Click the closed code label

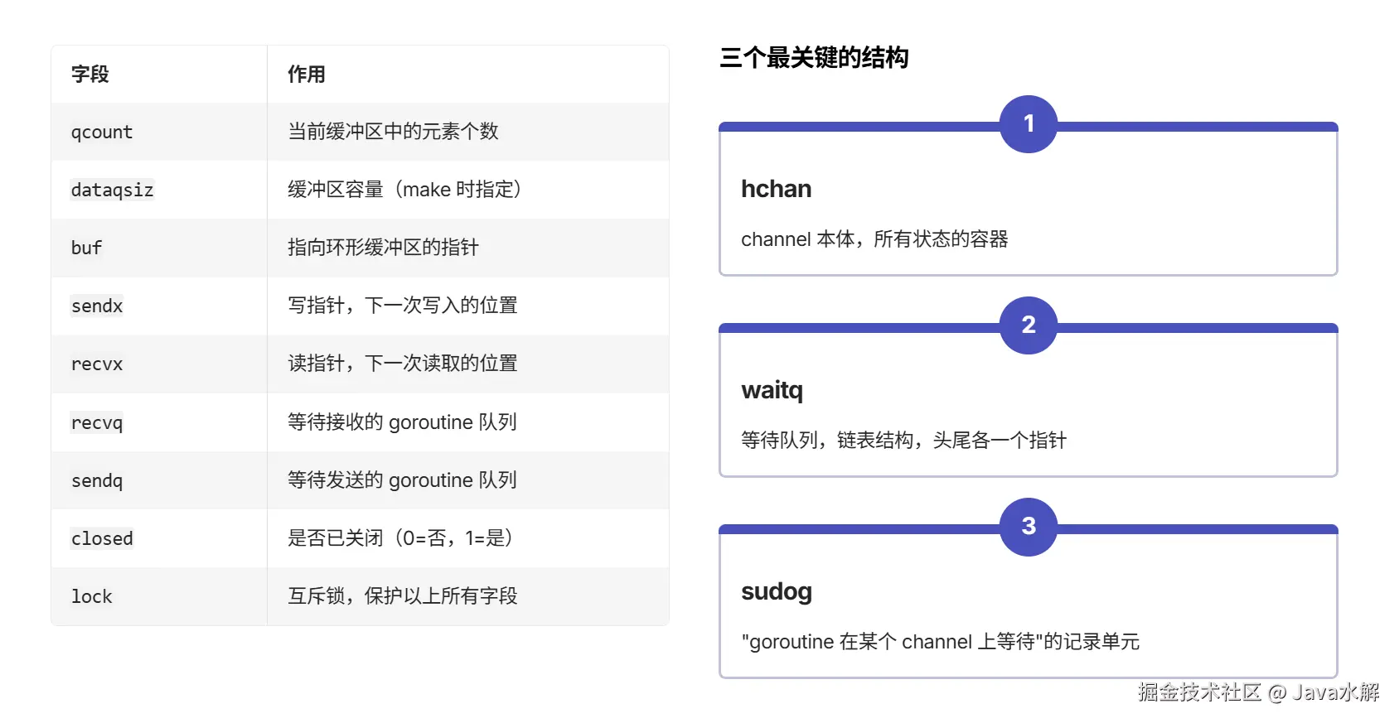pos(102,538)
